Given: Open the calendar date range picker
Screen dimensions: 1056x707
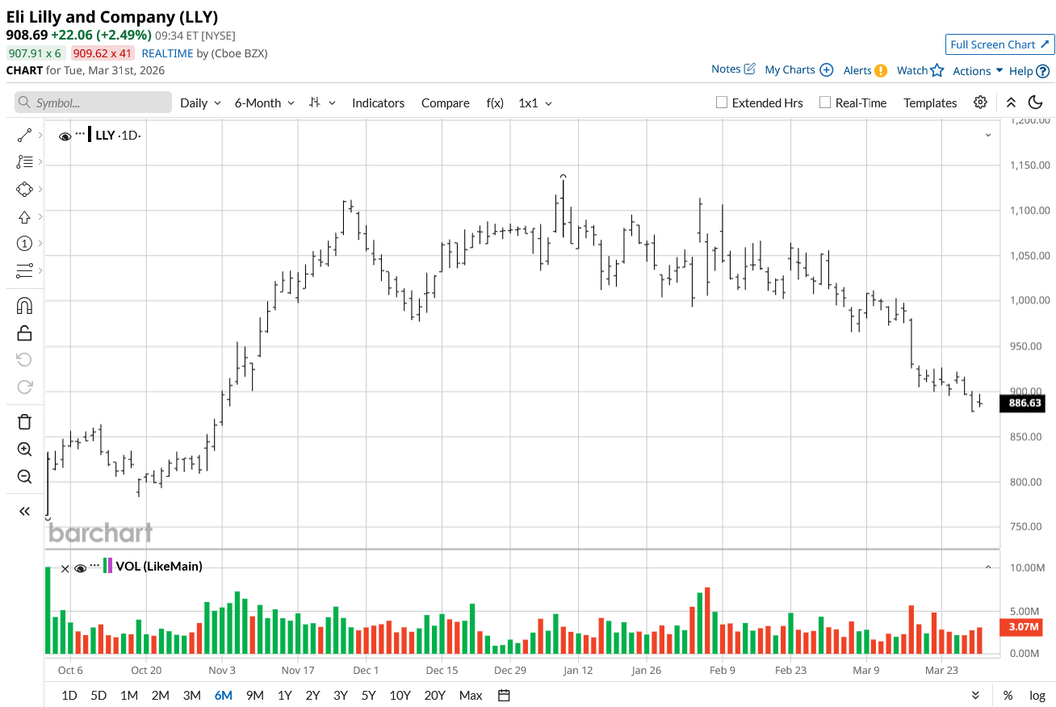Looking at the screenshot, I should (504, 696).
